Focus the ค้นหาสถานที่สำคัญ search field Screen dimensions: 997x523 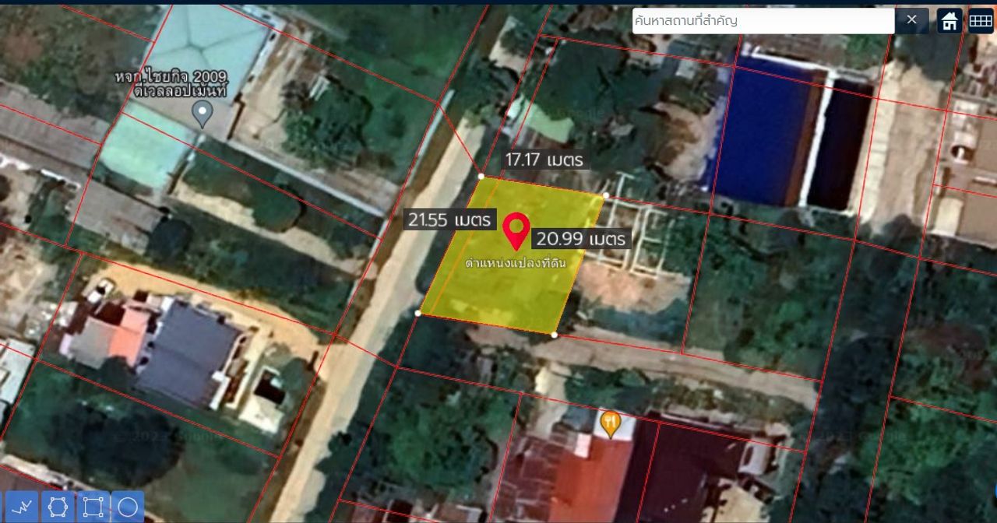pyautogui.click(x=762, y=21)
